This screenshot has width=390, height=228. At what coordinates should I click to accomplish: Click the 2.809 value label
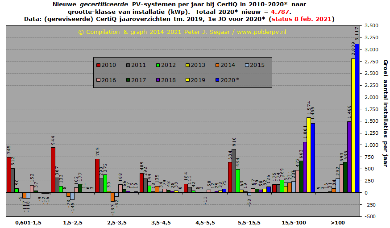pos(353,49)
